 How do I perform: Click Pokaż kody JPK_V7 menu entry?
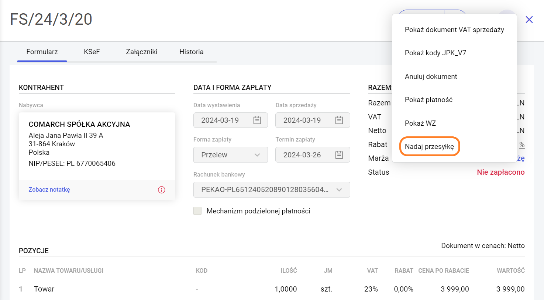435,53
